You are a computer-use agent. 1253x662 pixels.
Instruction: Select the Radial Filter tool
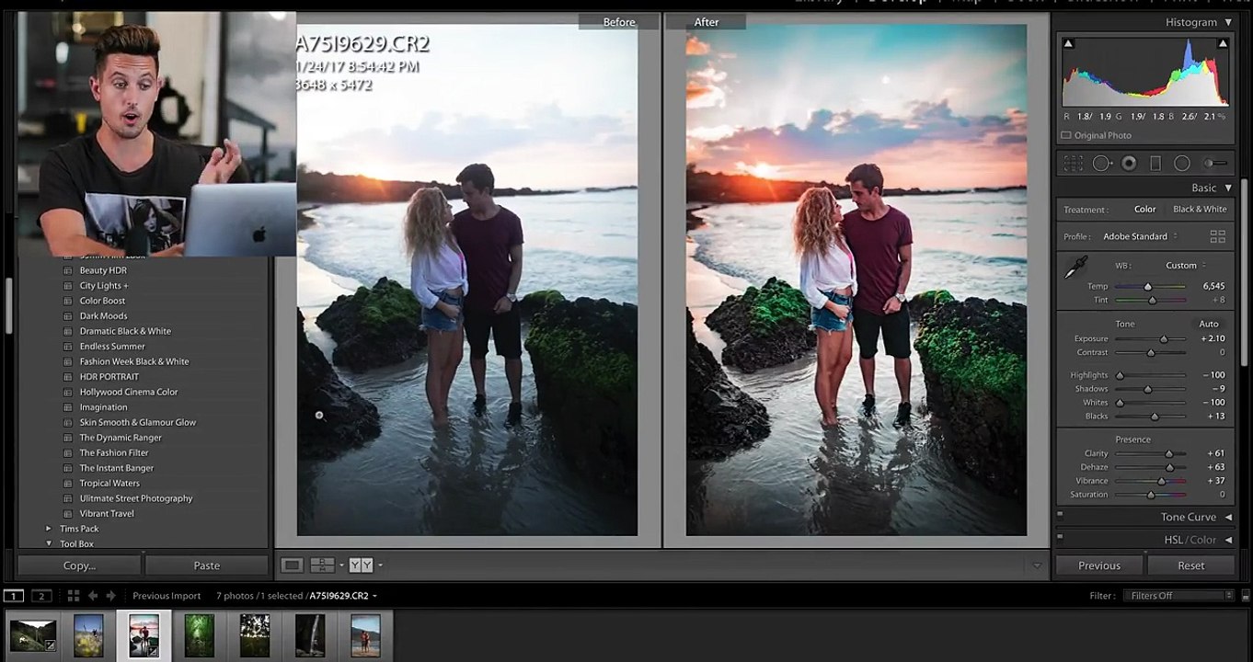[x=1182, y=164]
